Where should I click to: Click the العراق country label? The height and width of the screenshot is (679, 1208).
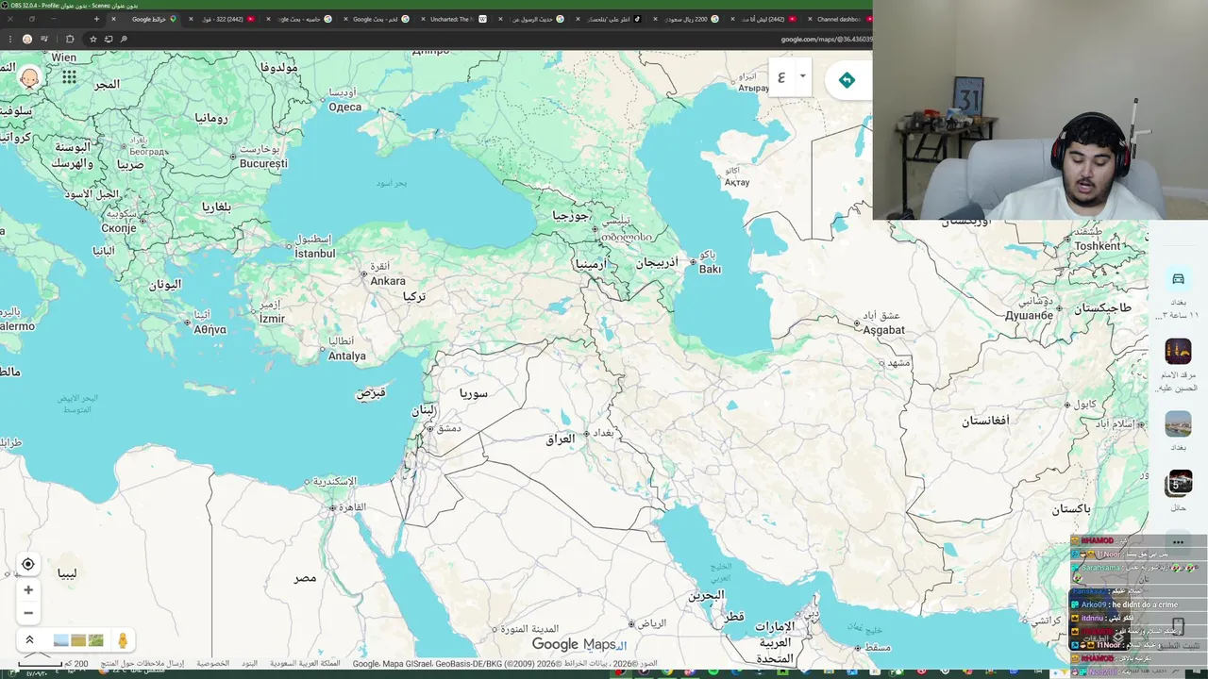coord(561,439)
